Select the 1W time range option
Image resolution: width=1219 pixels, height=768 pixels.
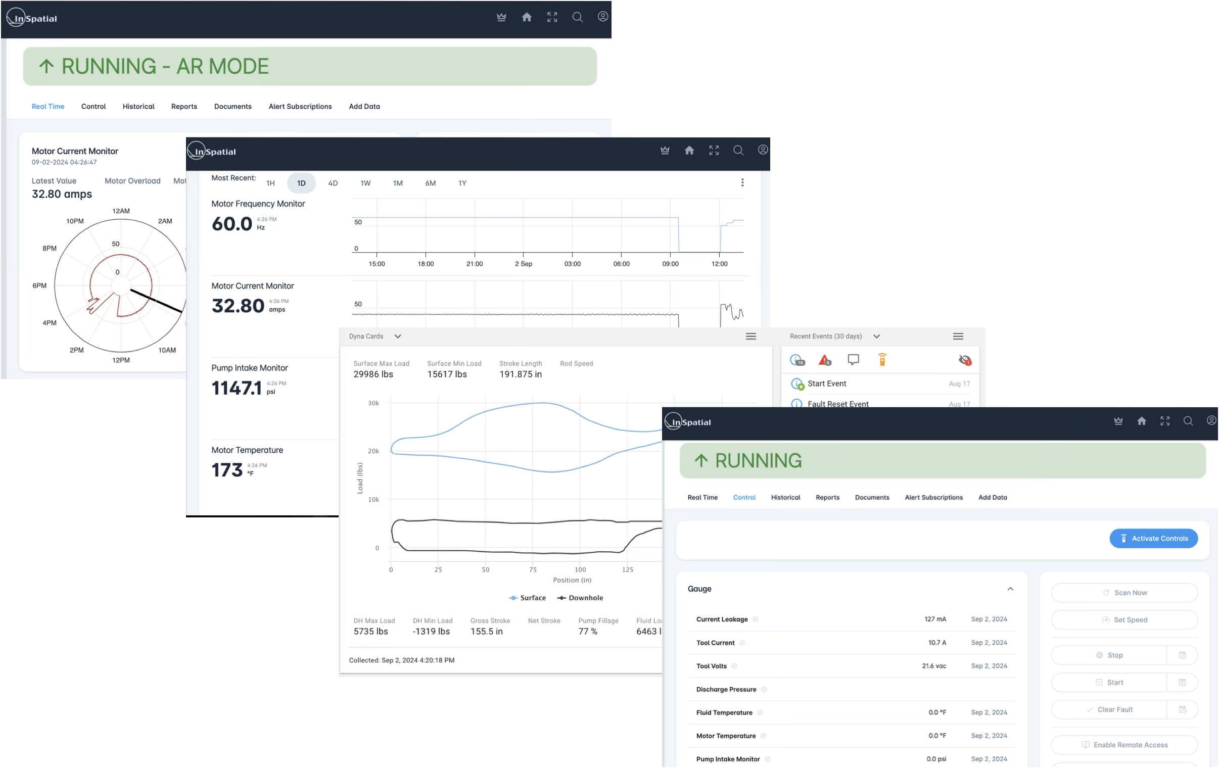pos(365,183)
